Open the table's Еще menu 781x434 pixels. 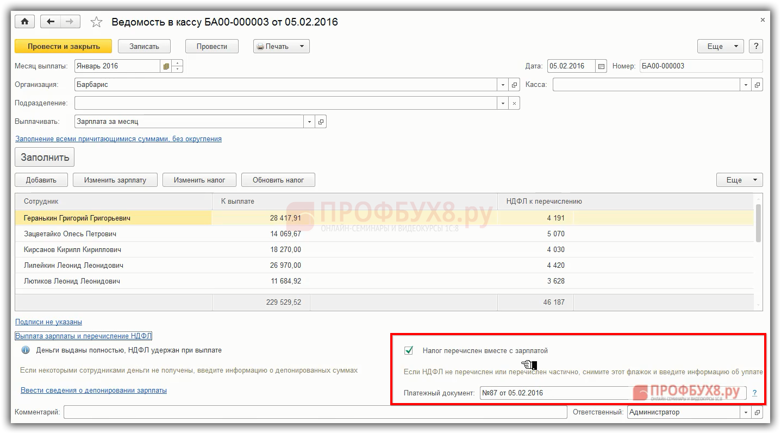tap(739, 180)
